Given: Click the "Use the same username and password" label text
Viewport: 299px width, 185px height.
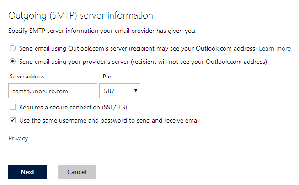Looking at the screenshot, I should coord(109,121).
